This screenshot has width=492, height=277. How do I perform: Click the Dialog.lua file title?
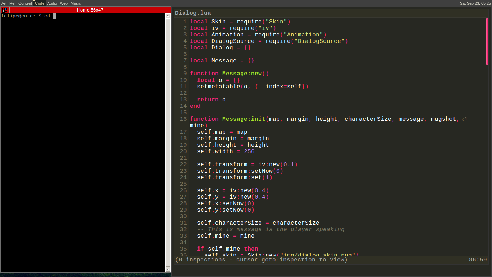coord(193,13)
